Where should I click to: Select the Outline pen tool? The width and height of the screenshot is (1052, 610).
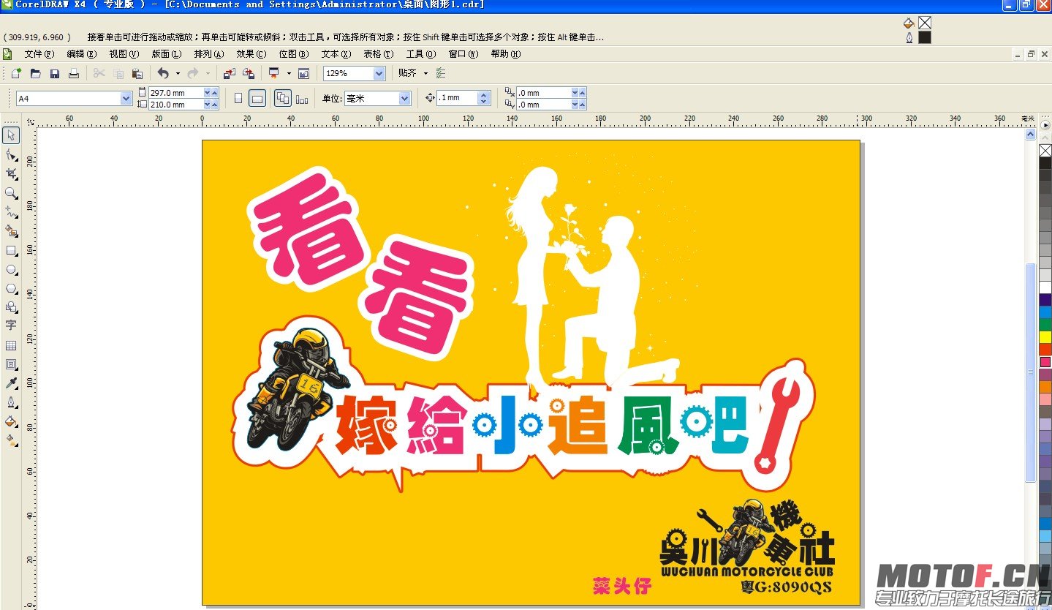click(x=11, y=402)
